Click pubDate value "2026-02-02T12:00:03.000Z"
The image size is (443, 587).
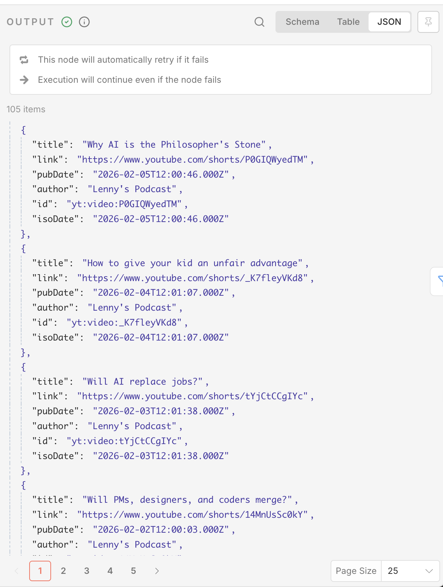[x=161, y=530]
